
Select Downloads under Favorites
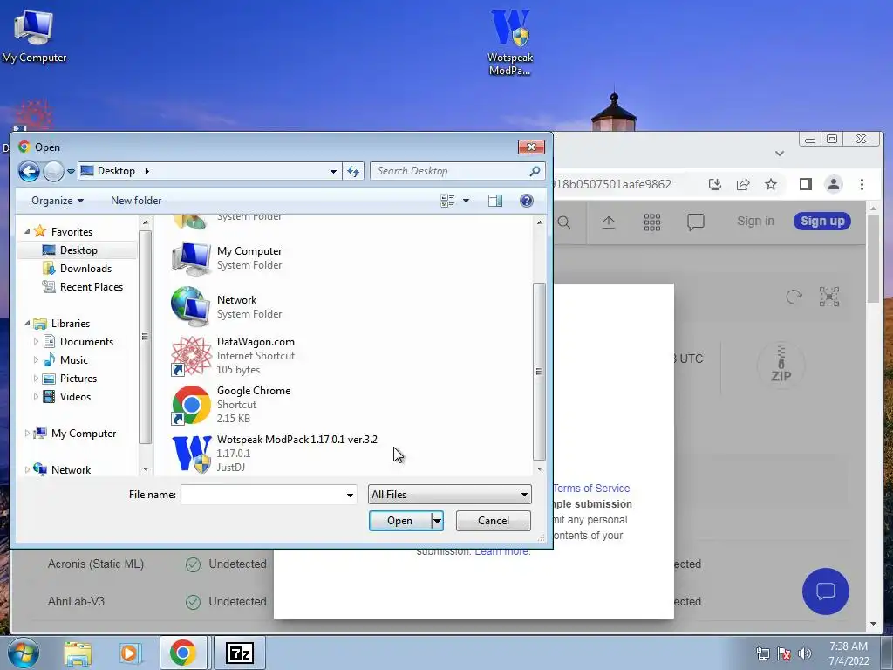point(85,269)
